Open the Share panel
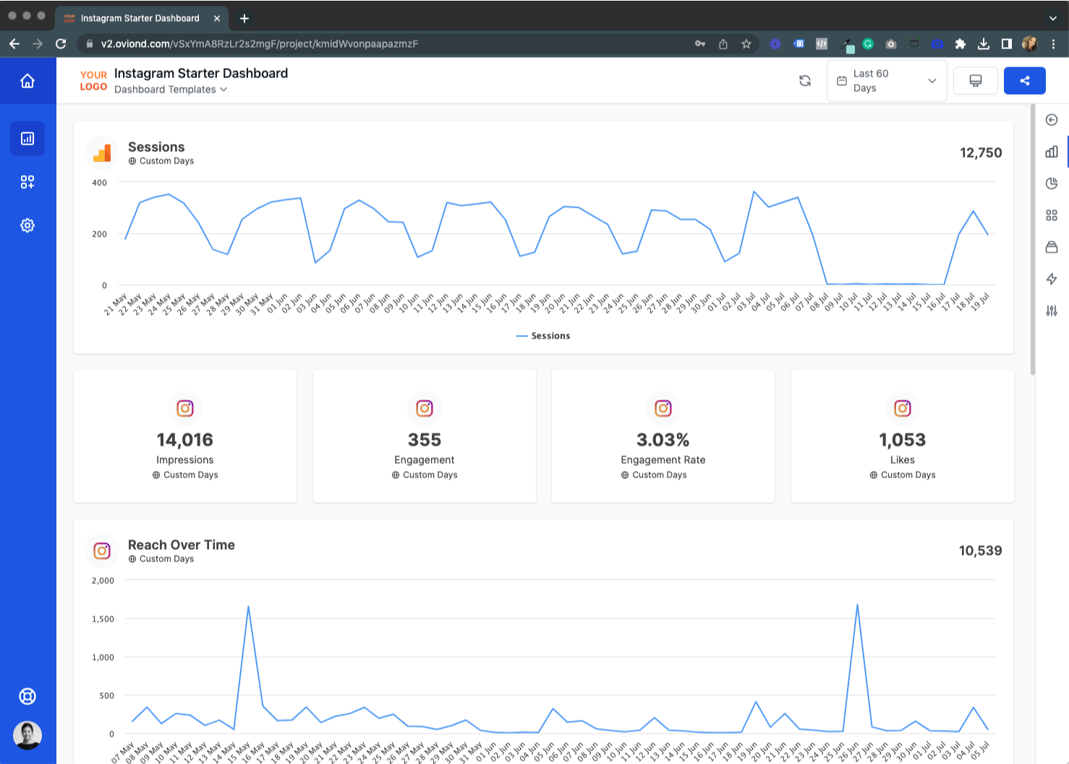The height and width of the screenshot is (764, 1069). 1024,80
